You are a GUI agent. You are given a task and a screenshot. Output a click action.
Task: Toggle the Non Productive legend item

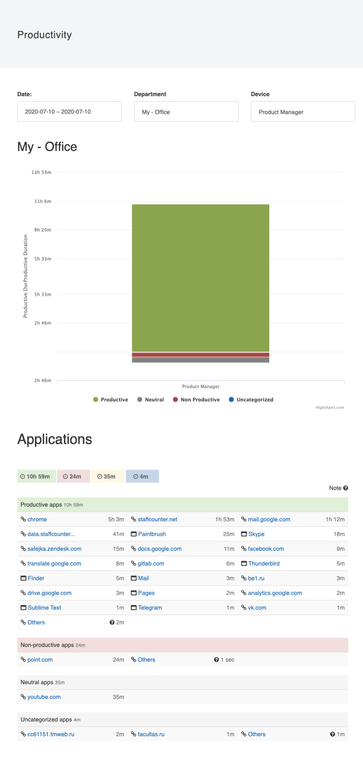(196, 399)
